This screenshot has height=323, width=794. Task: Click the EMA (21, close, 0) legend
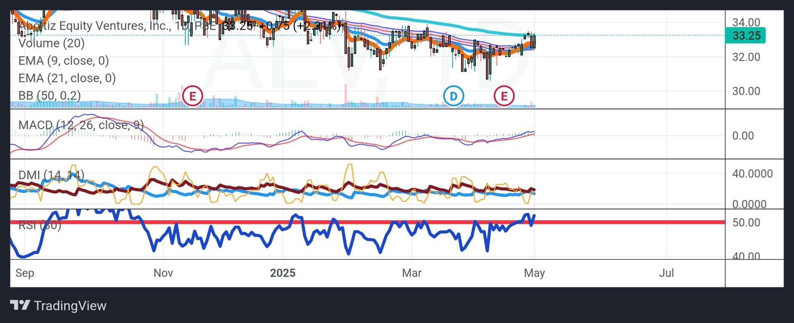pos(67,78)
